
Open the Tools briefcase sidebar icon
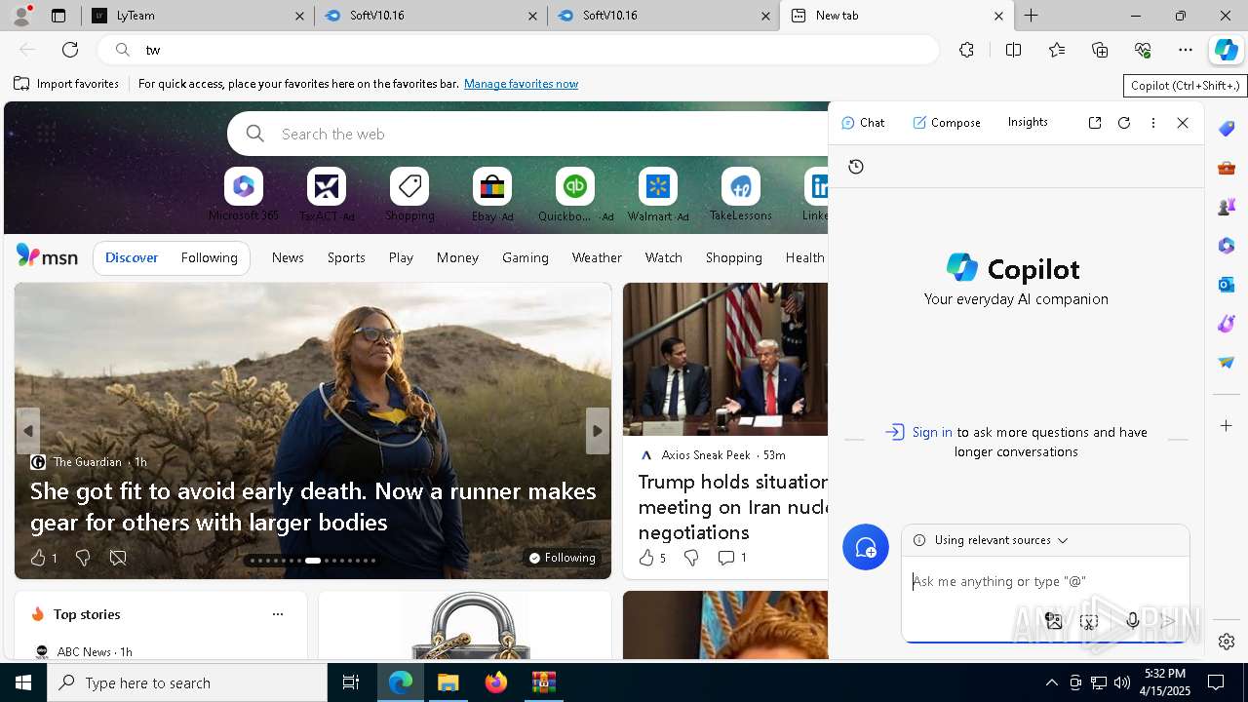1227,168
